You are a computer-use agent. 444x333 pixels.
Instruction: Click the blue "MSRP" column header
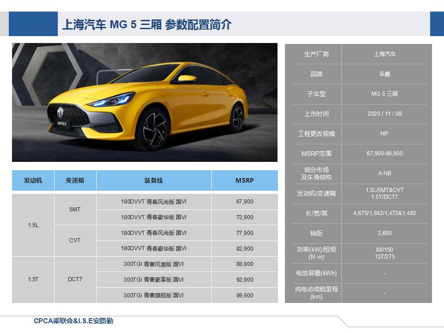245,180
